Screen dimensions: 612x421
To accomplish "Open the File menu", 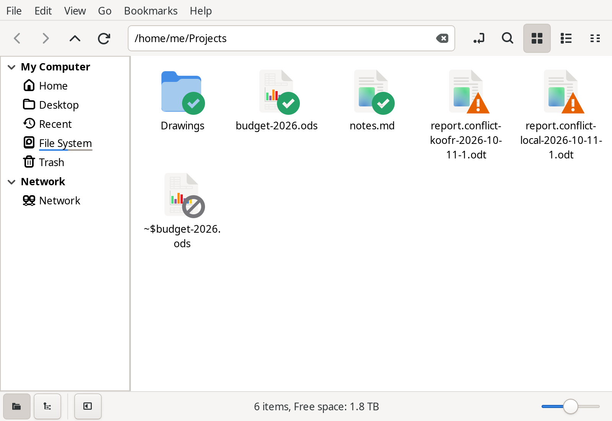I will pos(14,11).
